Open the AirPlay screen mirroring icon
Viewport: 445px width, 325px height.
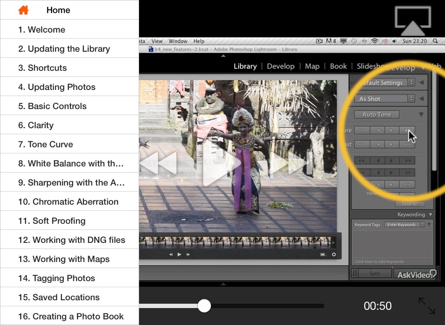[x=413, y=21]
